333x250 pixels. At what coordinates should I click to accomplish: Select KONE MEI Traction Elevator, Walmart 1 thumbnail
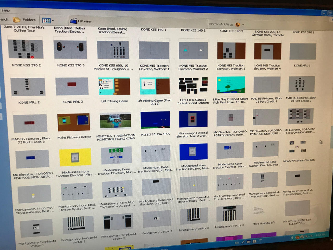[154, 50]
